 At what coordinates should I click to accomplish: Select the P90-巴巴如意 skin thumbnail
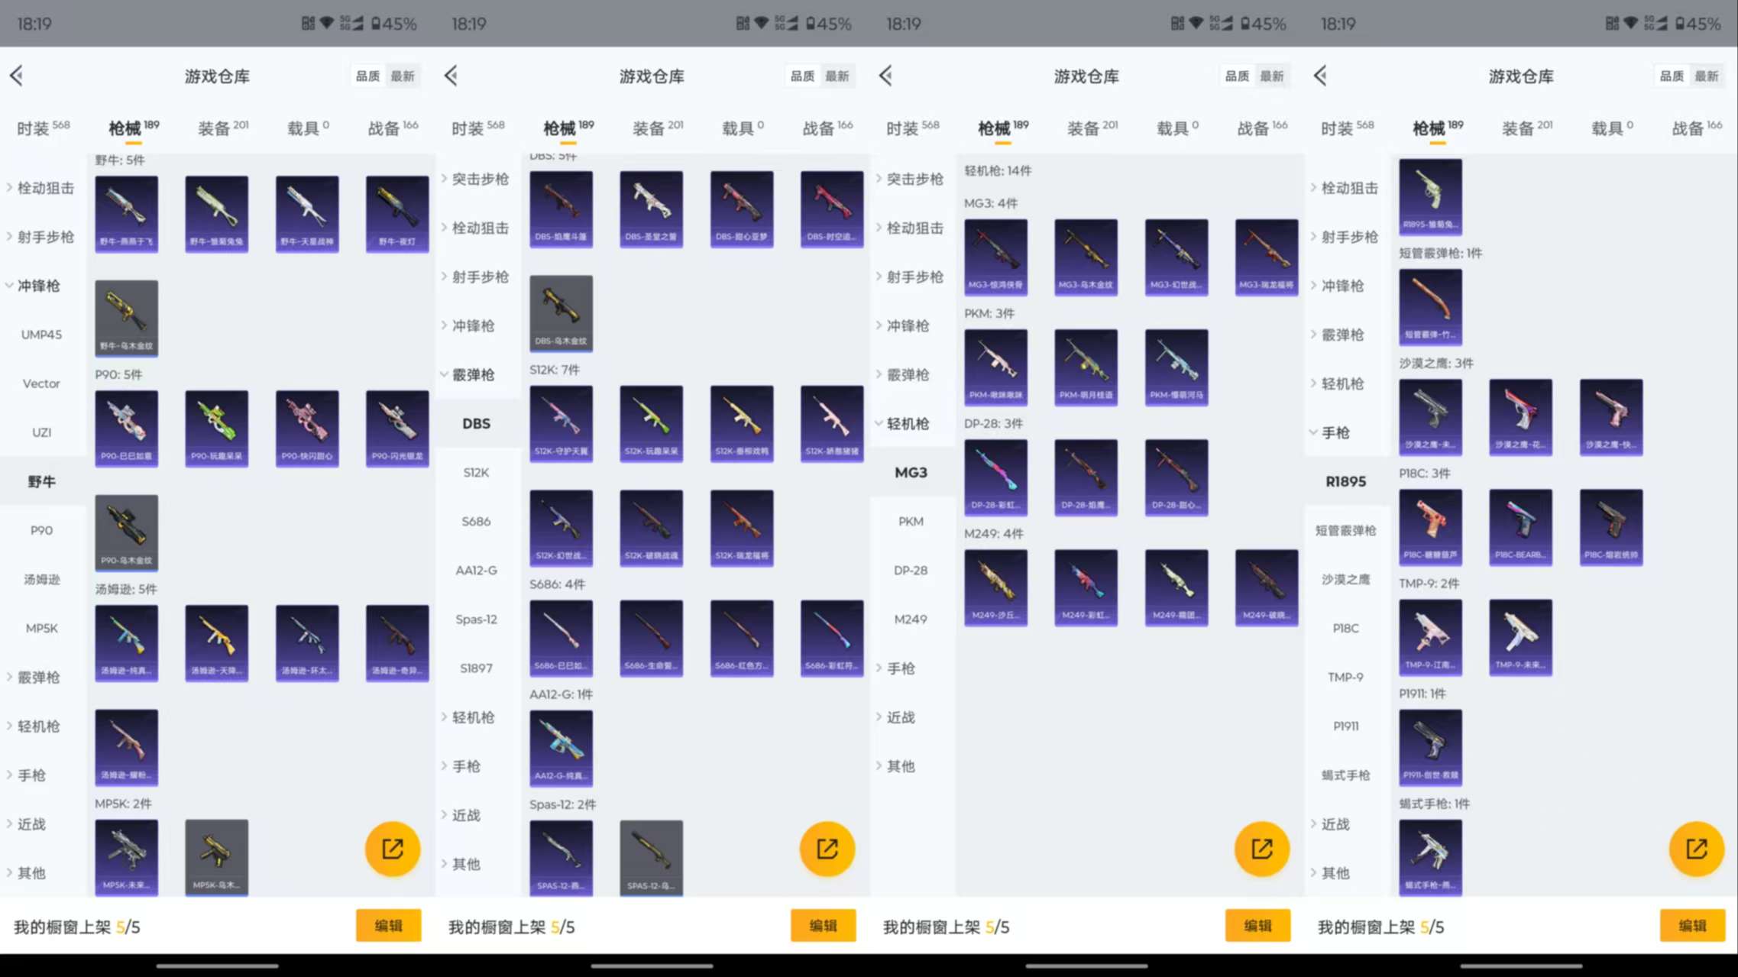tap(126, 428)
